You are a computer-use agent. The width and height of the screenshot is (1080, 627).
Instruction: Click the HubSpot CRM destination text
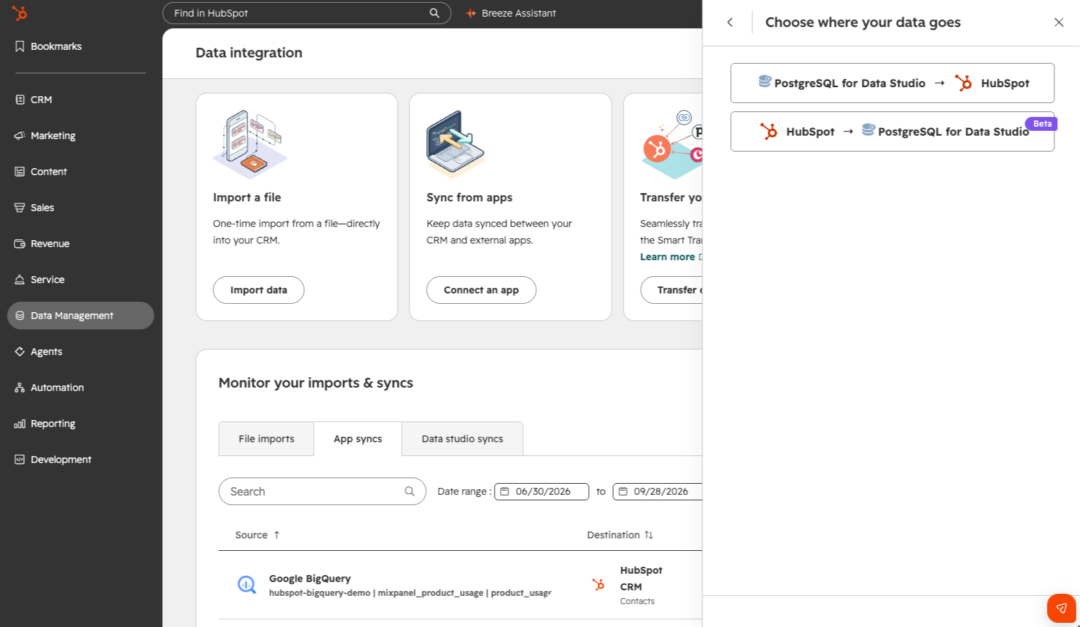pos(641,579)
